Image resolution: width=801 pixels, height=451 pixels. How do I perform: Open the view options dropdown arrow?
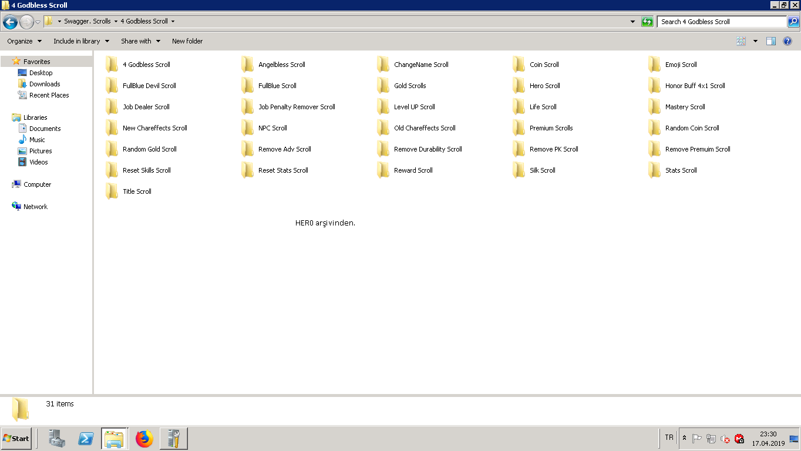[755, 41]
